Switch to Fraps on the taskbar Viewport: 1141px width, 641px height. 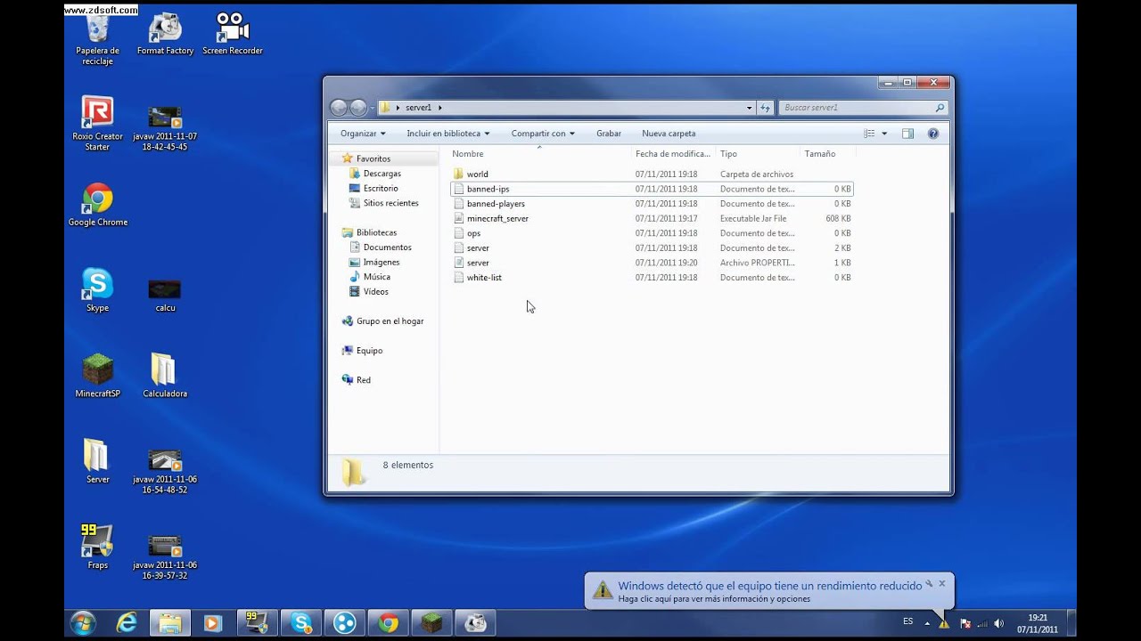tap(257, 623)
